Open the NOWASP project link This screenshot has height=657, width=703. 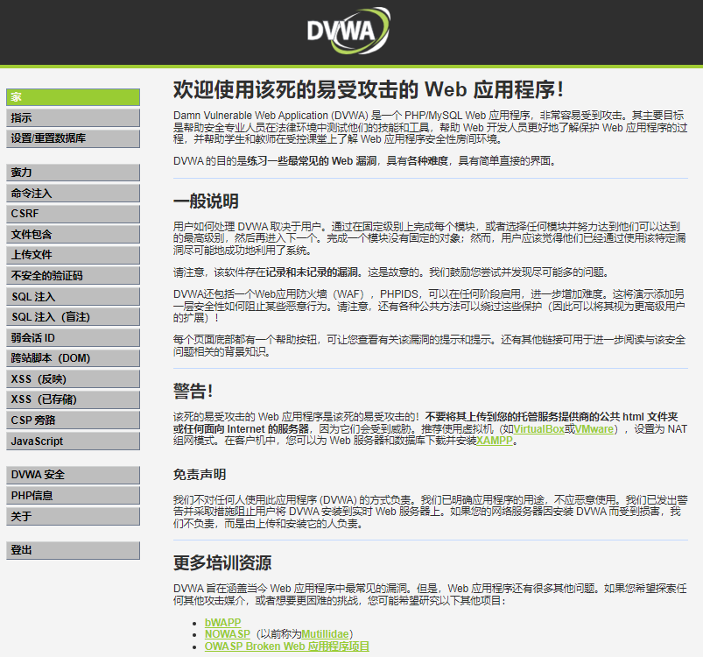228,634
